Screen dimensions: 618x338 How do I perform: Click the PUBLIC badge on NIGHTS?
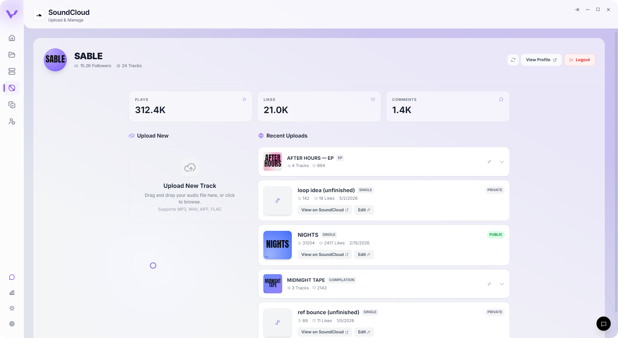click(x=496, y=235)
